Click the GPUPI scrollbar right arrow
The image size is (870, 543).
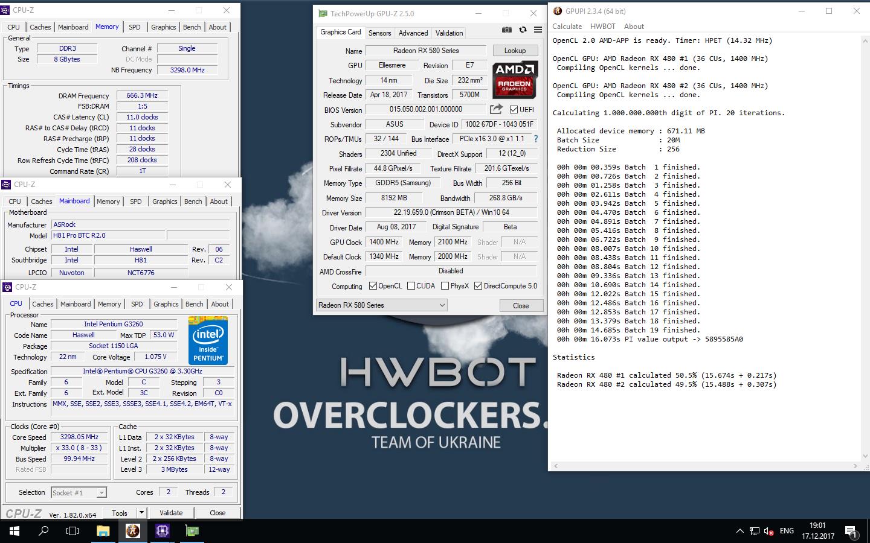(855, 466)
